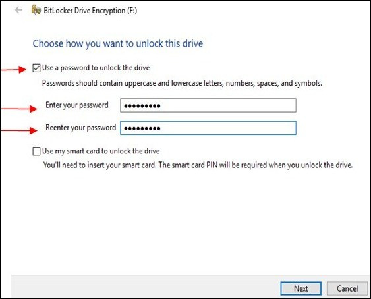Click the 'Enter your password' label
The width and height of the screenshot is (371, 299).
[77, 105]
